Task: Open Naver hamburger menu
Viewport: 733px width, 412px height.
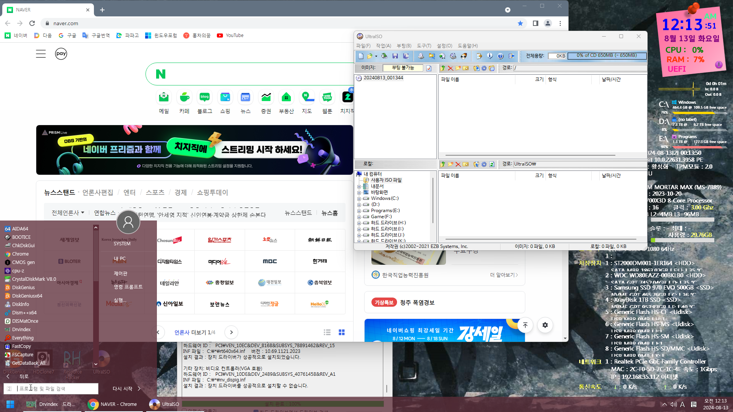Action: coord(41,54)
